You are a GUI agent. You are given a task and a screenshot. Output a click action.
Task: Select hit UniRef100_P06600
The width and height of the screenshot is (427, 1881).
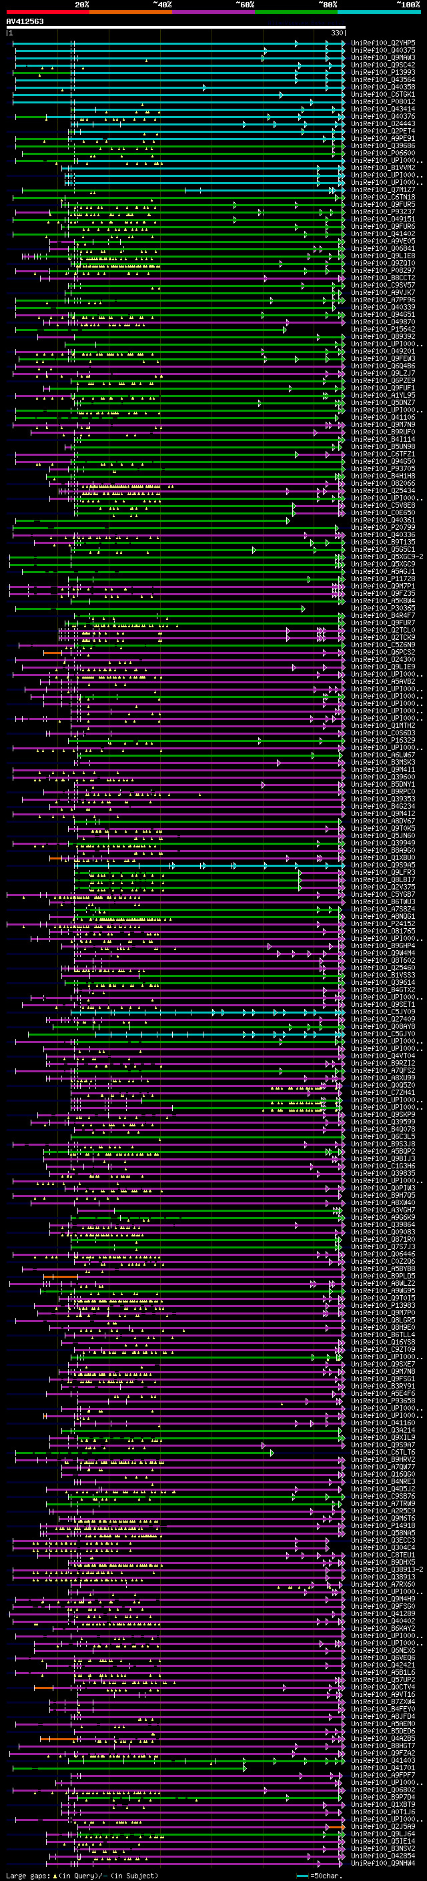pyautogui.click(x=383, y=153)
